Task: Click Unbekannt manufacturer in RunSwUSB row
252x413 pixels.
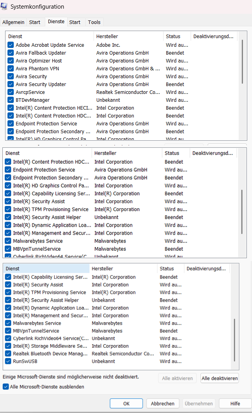Action: [103, 362]
